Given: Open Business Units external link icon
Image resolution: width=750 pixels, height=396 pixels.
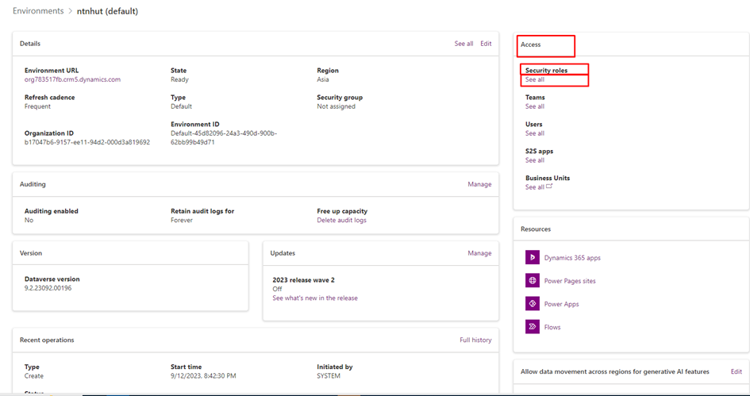Looking at the screenshot, I should coord(549,187).
